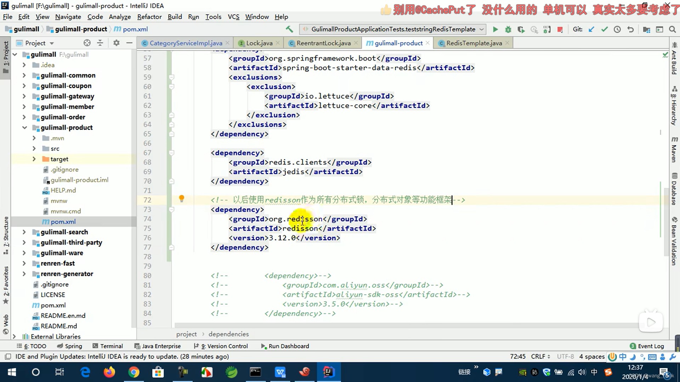Locate current file in Project tree

coord(87,43)
